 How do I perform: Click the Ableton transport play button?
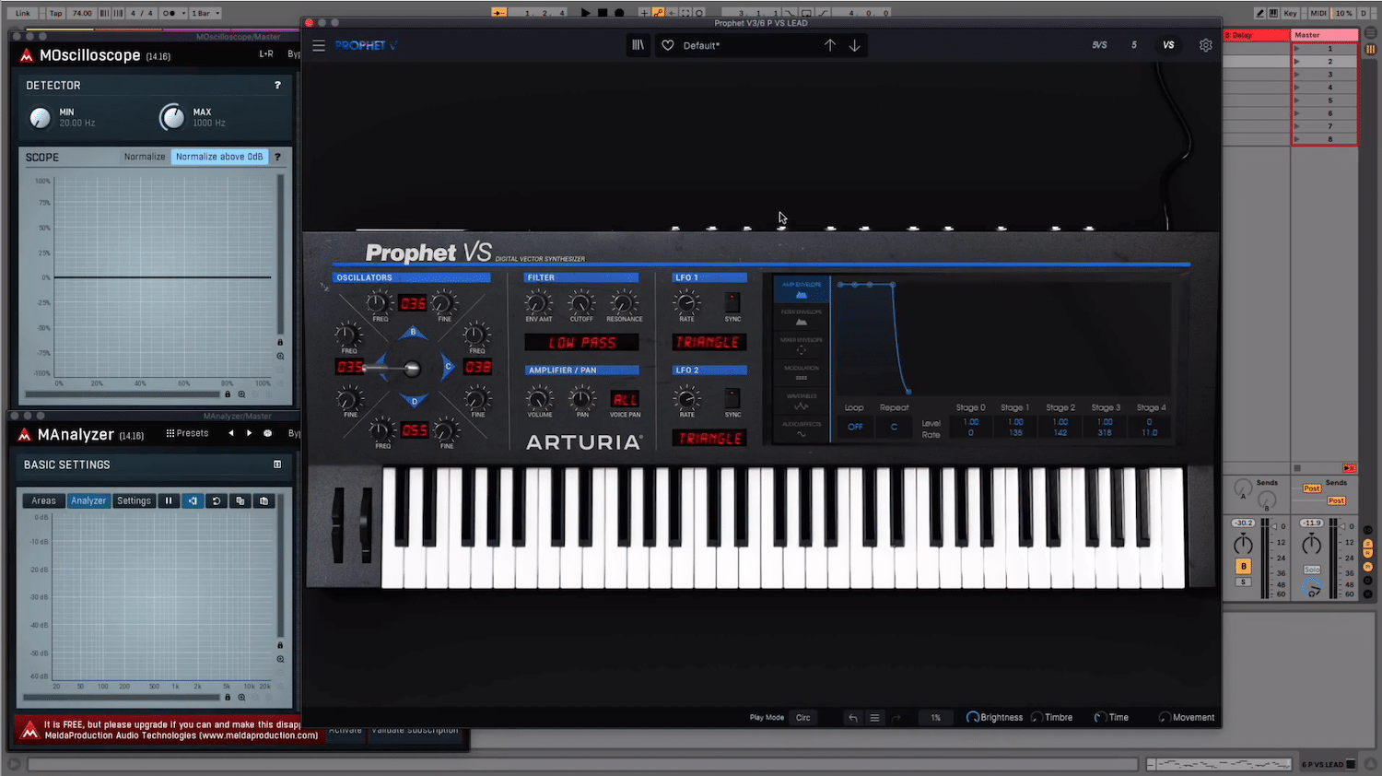pos(585,13)
